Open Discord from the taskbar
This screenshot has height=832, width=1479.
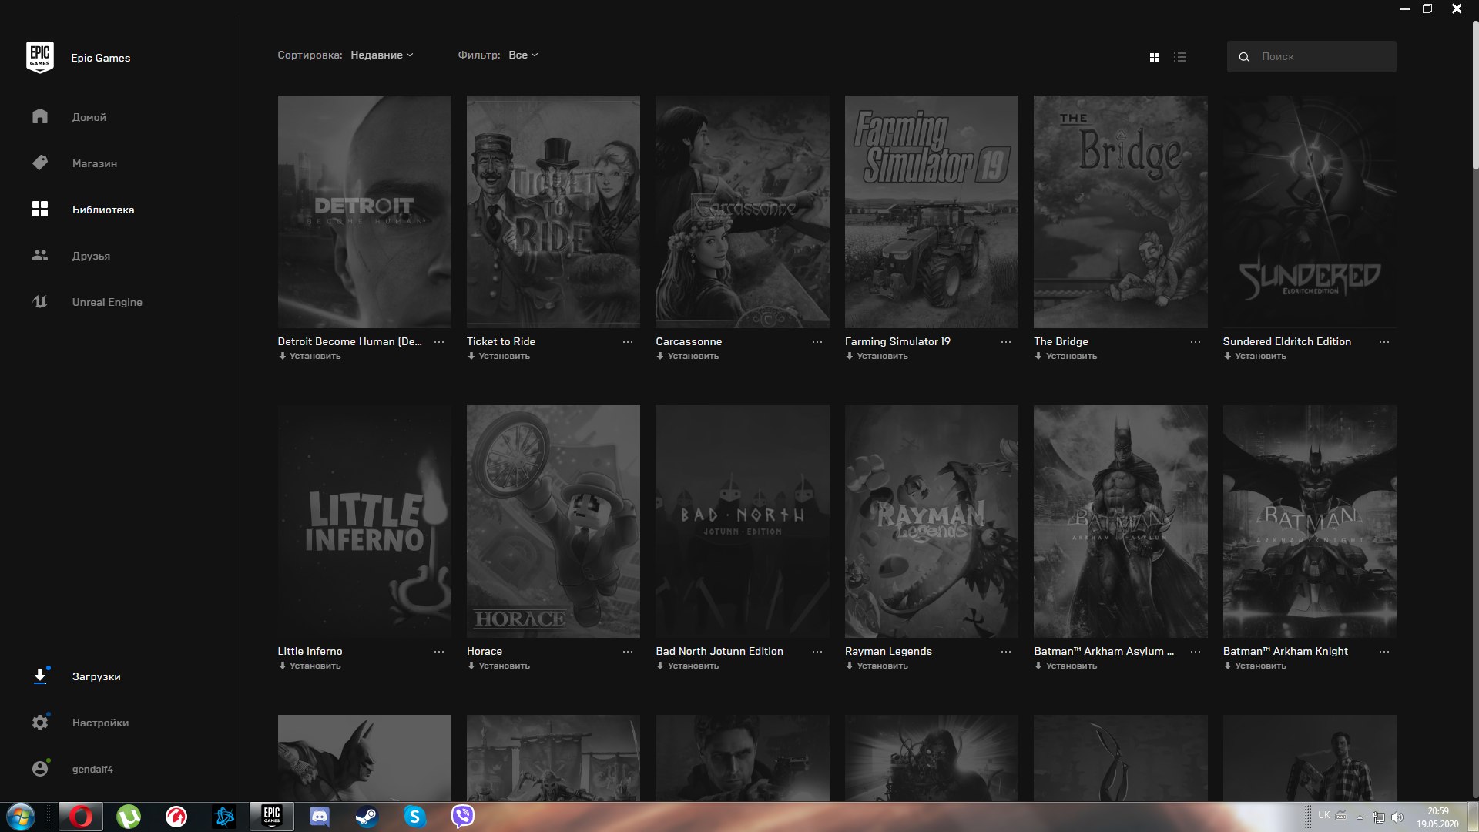(x=319, y=817)
